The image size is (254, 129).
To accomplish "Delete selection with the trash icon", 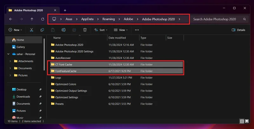I will tap(85, 30).
